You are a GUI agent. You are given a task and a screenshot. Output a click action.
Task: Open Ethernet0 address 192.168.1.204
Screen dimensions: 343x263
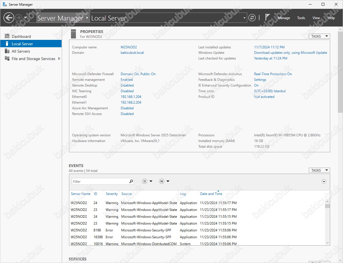coord(131,97)
